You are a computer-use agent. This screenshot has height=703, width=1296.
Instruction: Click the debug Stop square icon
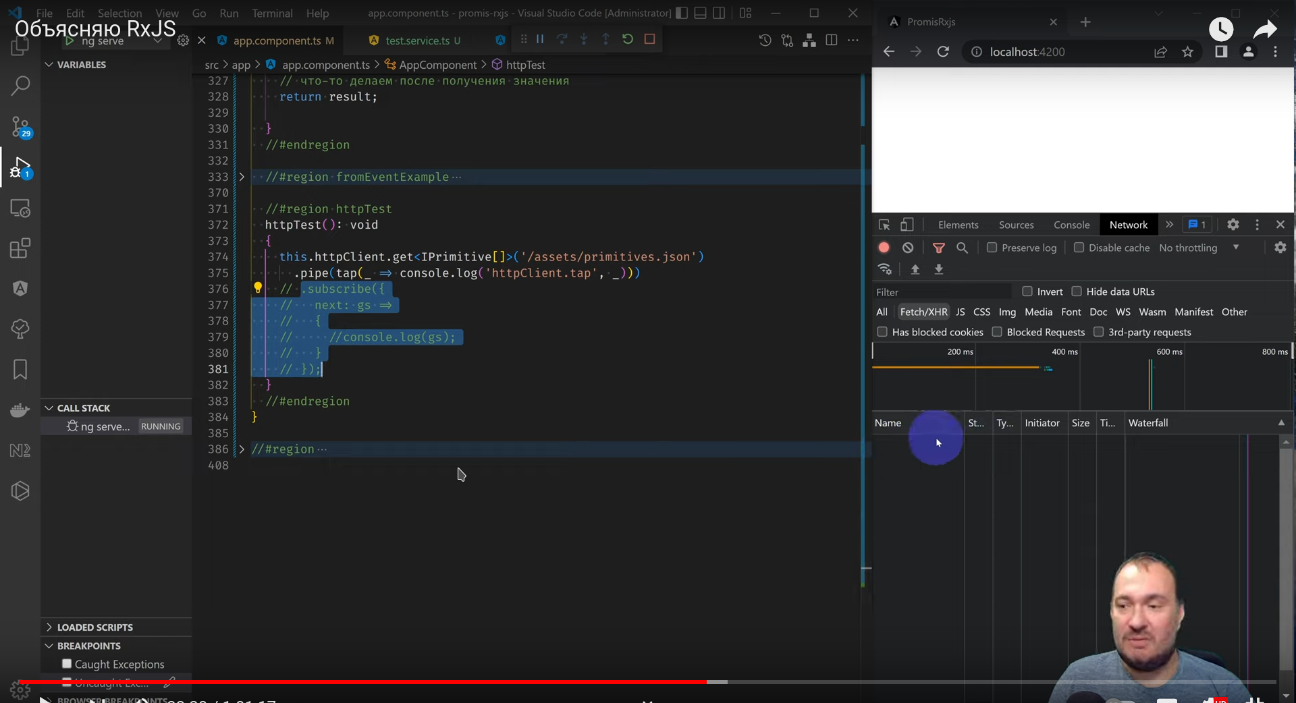[649, 39]
